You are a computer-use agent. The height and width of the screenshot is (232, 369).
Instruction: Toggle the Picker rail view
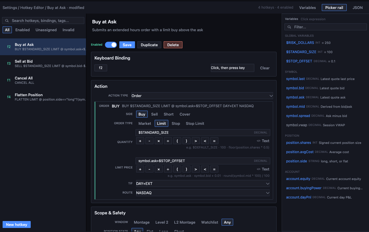click(x=334, y=8)
